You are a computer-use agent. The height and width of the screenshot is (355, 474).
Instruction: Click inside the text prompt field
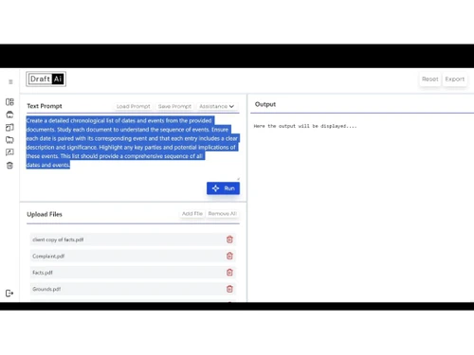click(x=133, y=148)
